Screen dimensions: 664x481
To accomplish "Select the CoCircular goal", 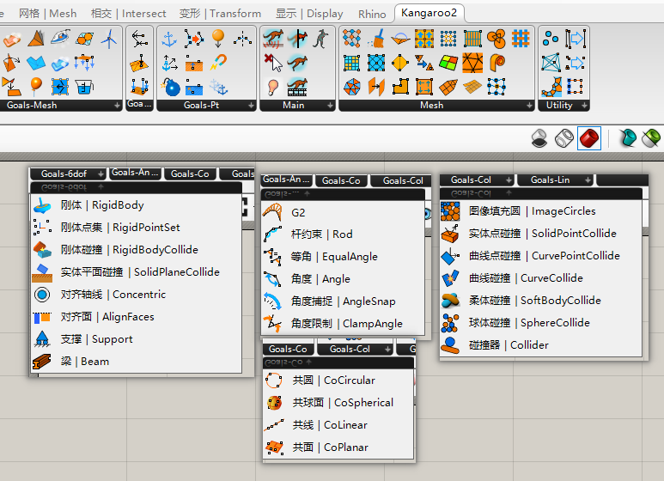I will pyautogui.click(x=338, y=381).
